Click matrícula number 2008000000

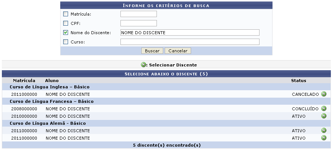[x=24, y=109]
